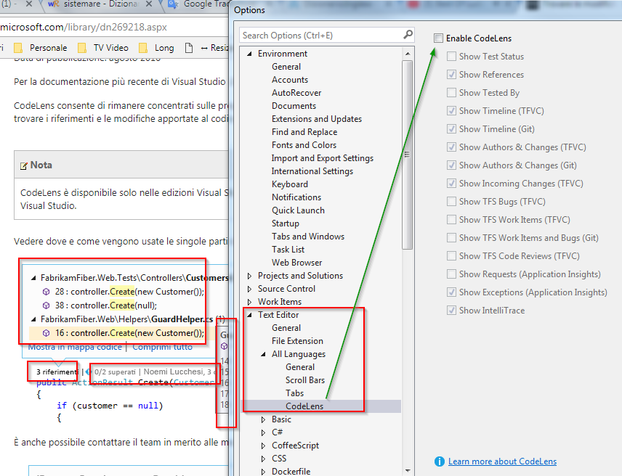The image size is (622, 476).
Task: Click the scroll-up arrow in the options tree
Action: pyautogui.click(x=409, y=52)
